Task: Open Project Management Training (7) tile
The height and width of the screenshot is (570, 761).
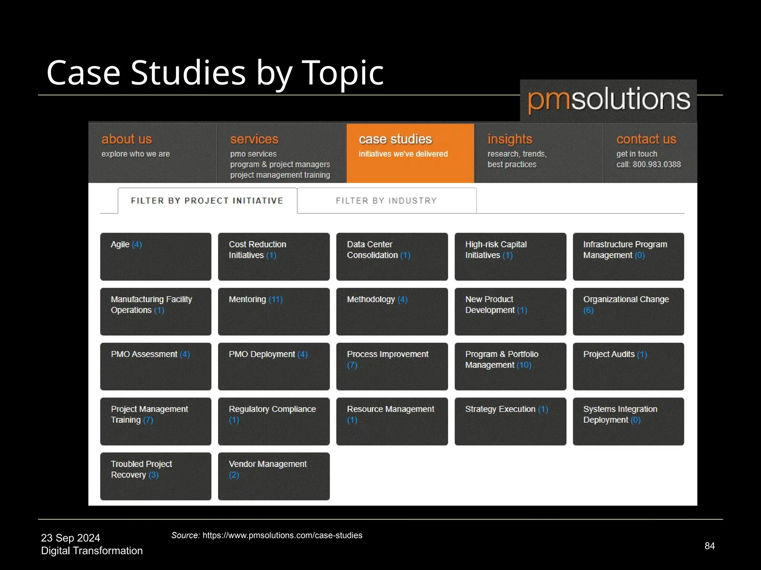Action: coord(156,421)
